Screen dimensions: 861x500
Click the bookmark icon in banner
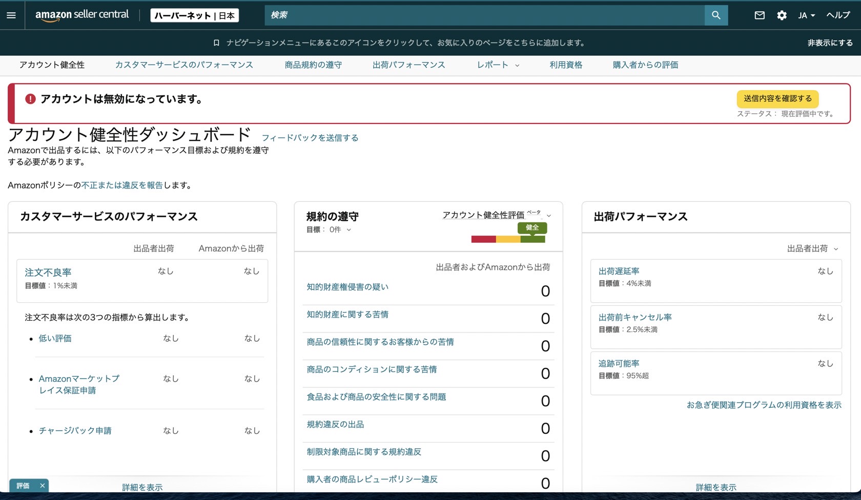tap(216, 43)
